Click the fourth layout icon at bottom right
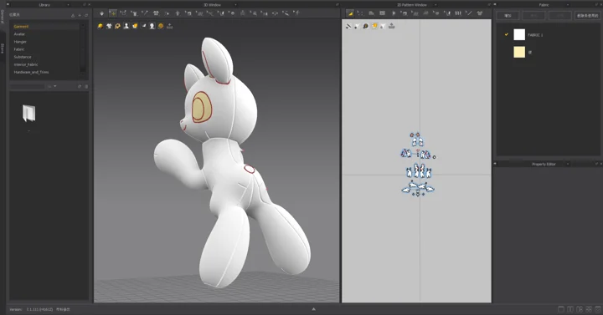 click(x=589, y=309)
